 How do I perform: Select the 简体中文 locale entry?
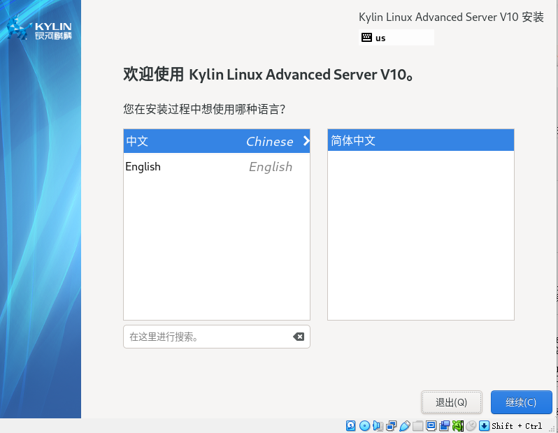(421, 140)
